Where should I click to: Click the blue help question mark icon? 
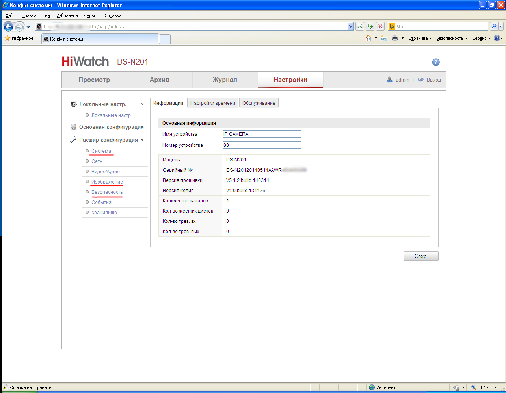point(436,62)
